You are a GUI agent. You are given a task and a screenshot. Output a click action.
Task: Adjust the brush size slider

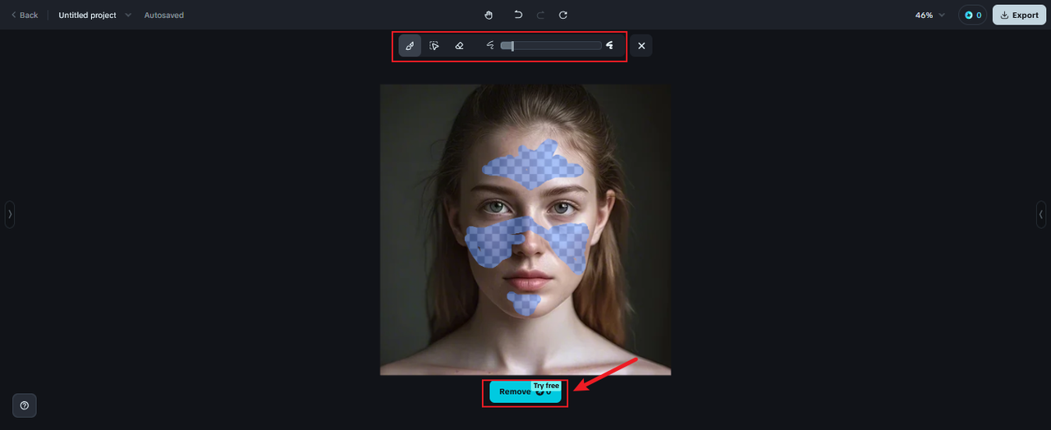551,45
